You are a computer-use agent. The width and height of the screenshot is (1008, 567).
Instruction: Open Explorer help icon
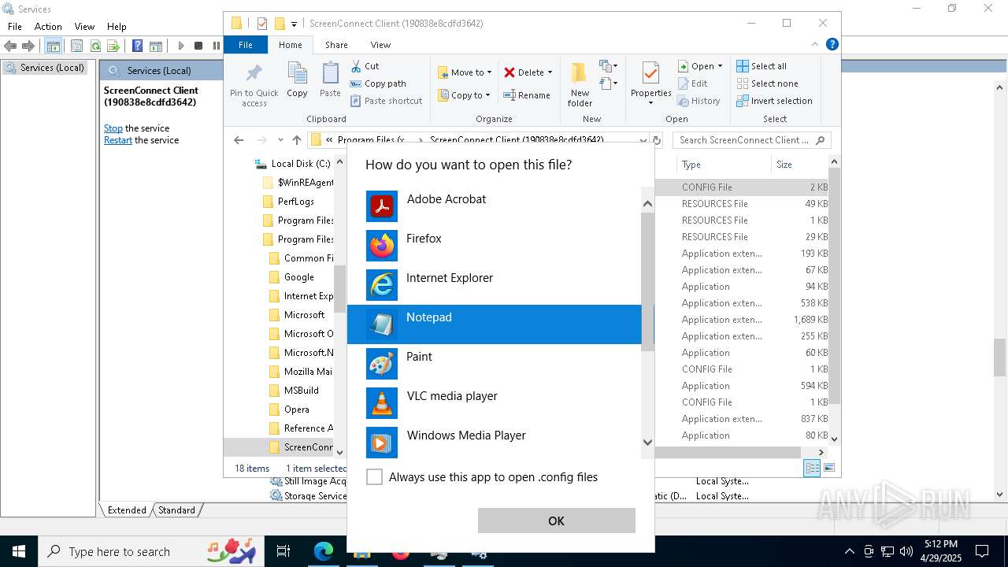[x=832, y=45]
